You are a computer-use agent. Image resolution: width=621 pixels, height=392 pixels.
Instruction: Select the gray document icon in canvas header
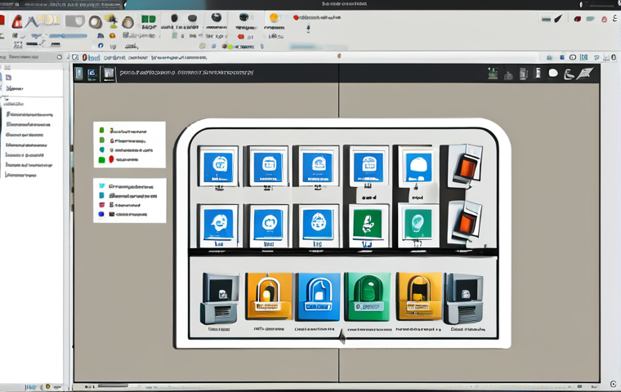[x=109, y=73]
